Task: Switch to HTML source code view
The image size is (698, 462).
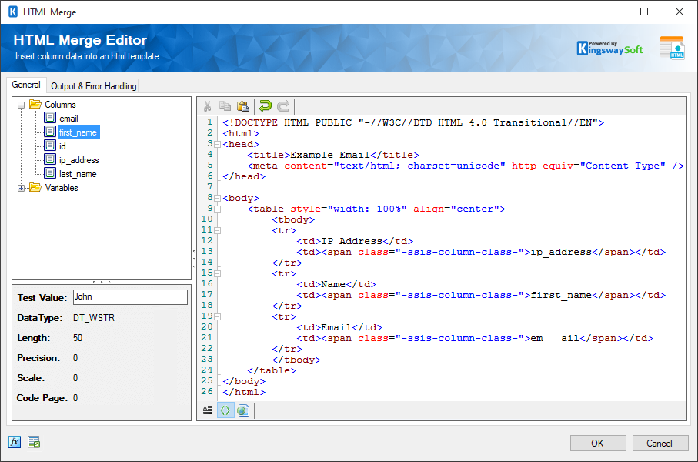Action: (x=225, y=410)
